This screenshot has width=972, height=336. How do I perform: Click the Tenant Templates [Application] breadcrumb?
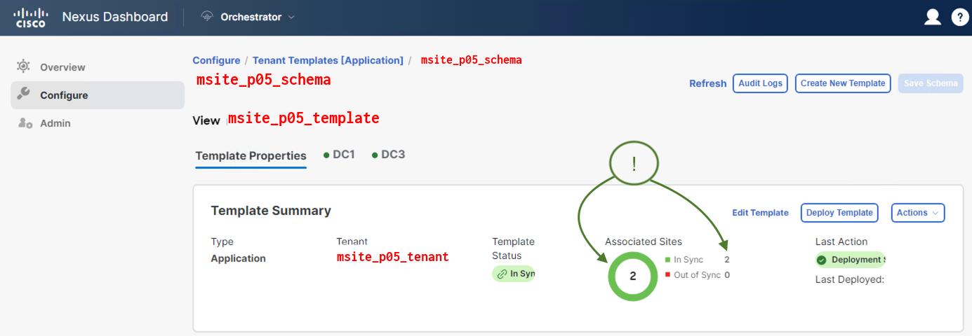click(328, 60)
